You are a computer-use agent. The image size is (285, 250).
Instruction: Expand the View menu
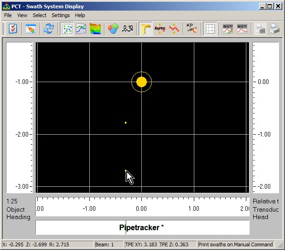pos(22,15)
